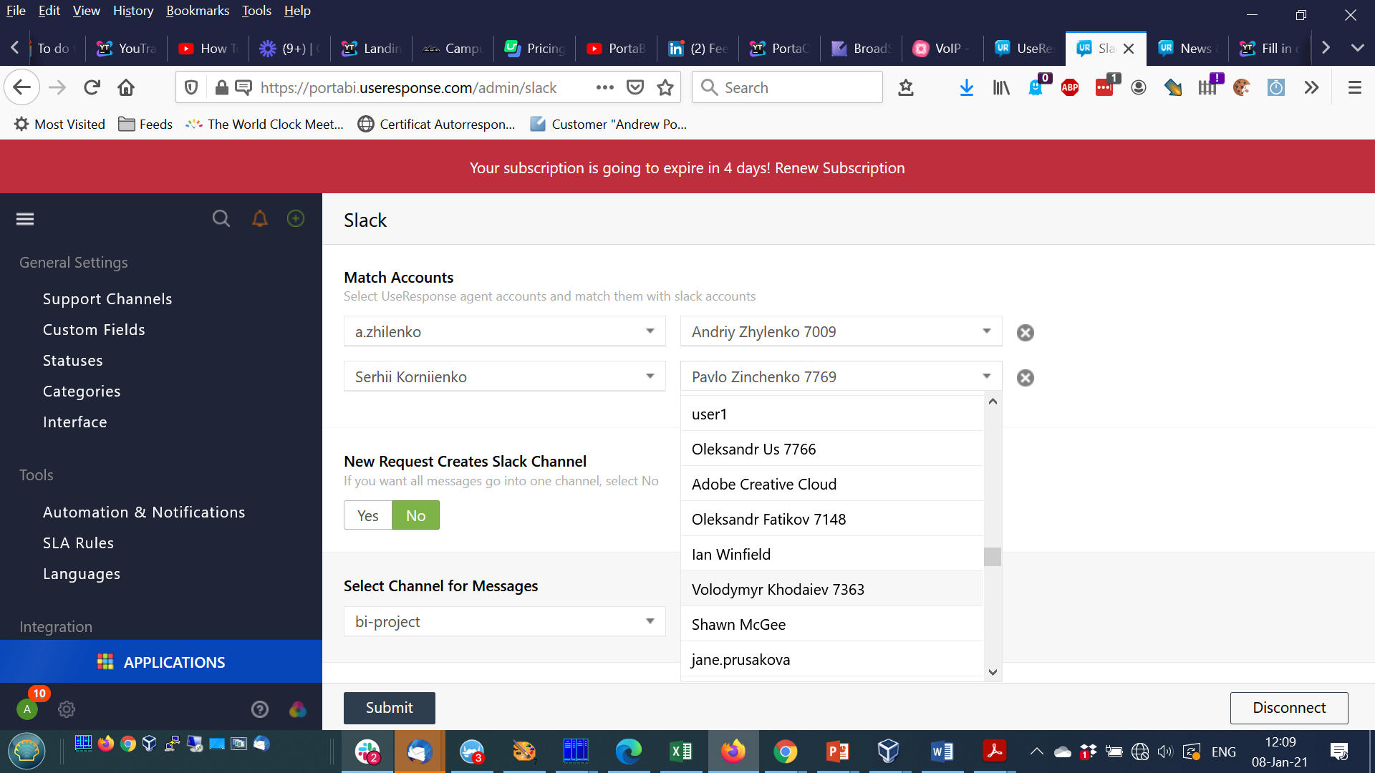Open the help question mark icon

coord(260,709)
